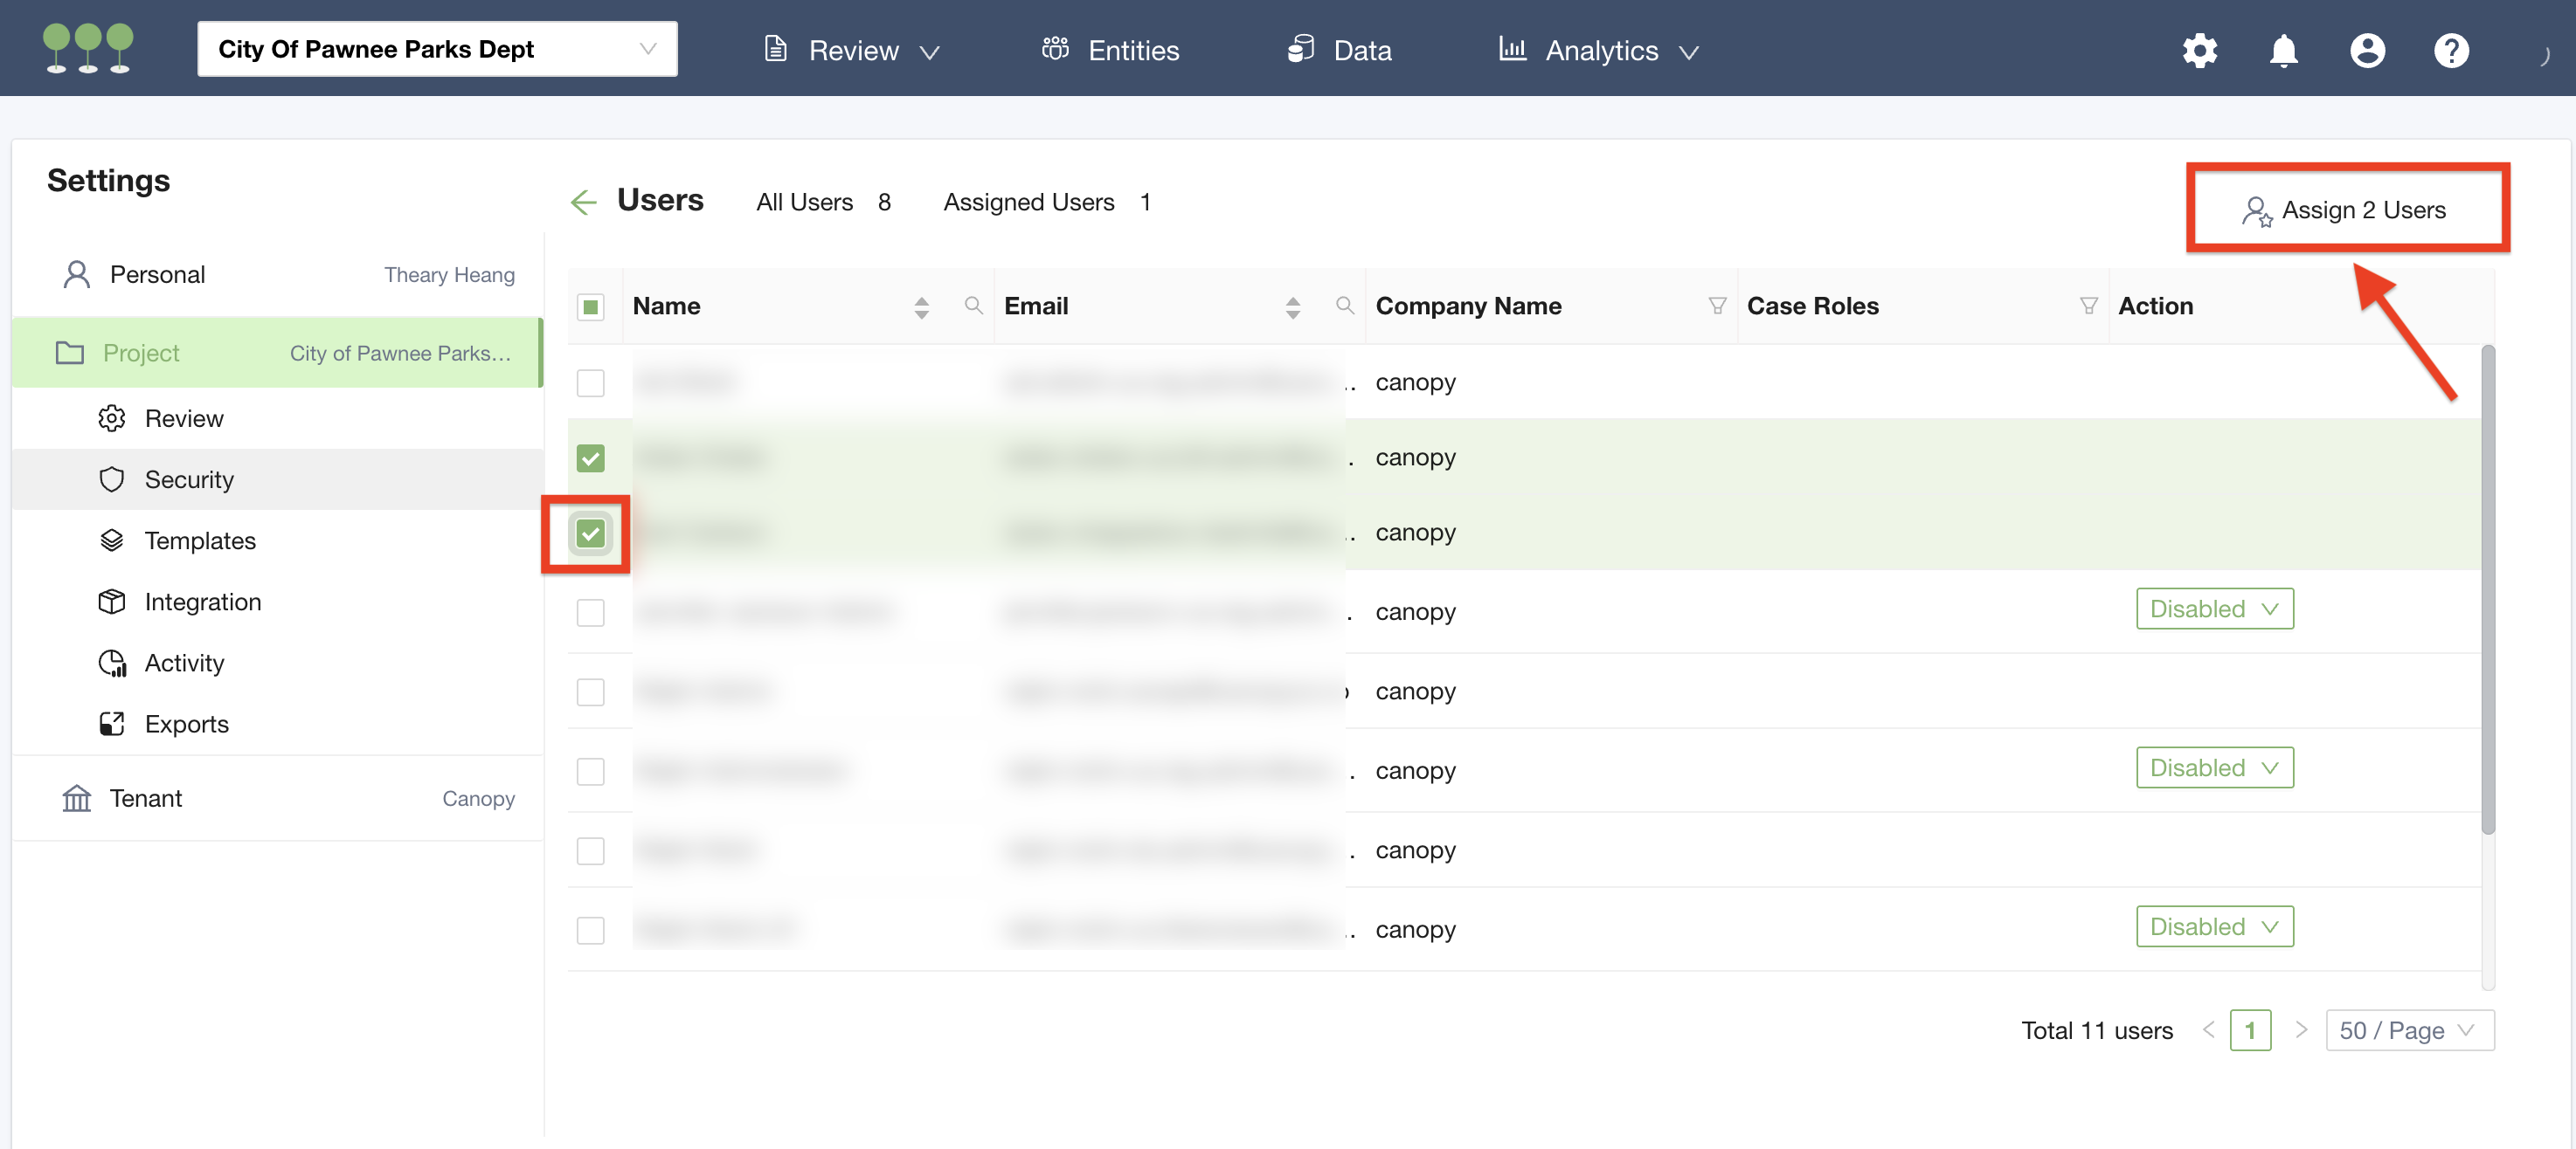The height and width of the screenshot is (1149, 2576).
Task: Sort by the Name column arrows
Action: 921,306
